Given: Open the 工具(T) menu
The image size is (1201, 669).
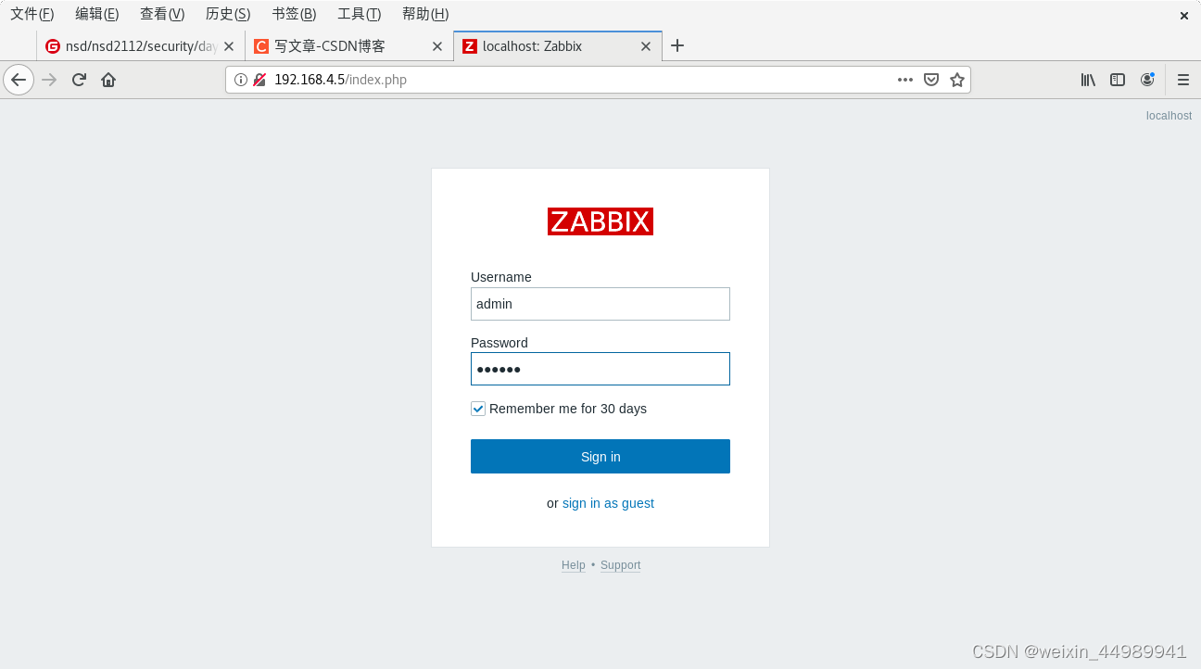Looking at the screenshot, I should tap(360, 14).
